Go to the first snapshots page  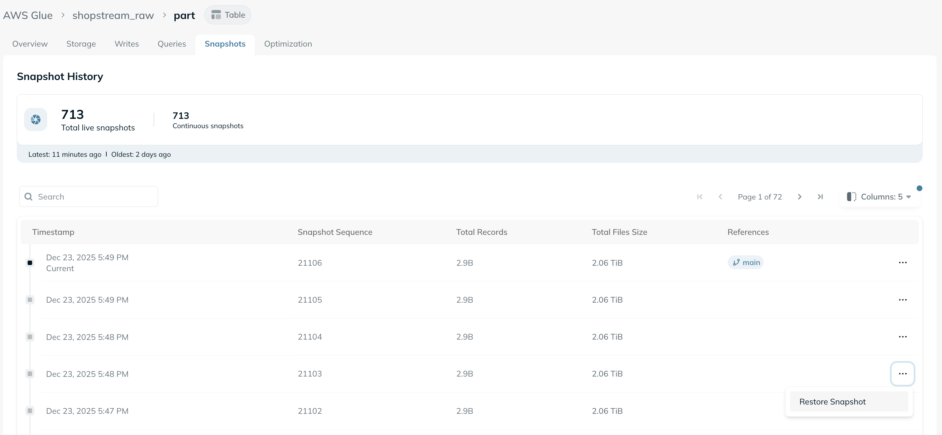(699, 197)
